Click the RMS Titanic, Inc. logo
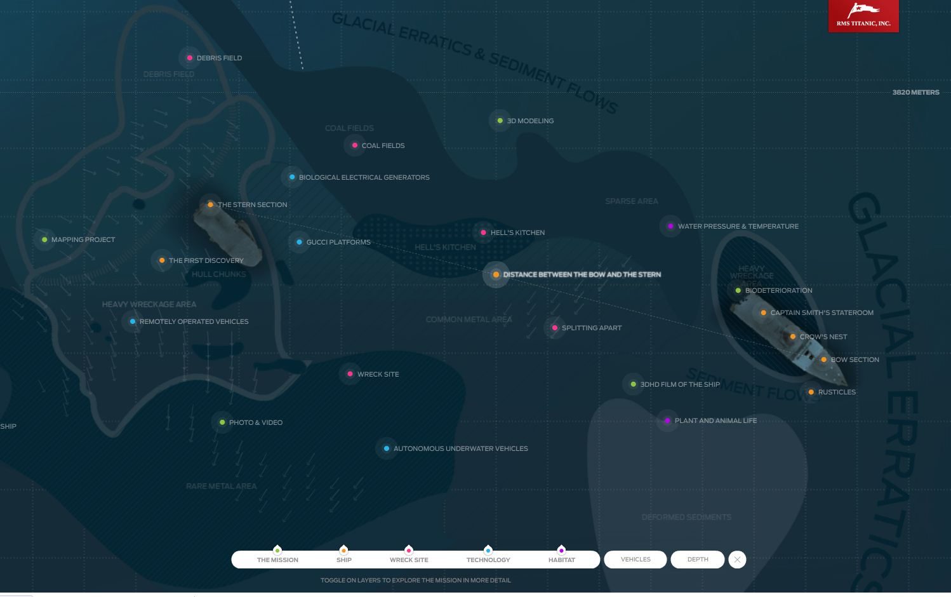The width and height of the screenshot is (951, 597). pyautogui.click(x=863, y=16)
